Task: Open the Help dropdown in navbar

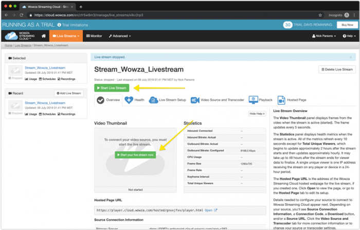Action: pyautogui.click(x=349, y=36)
